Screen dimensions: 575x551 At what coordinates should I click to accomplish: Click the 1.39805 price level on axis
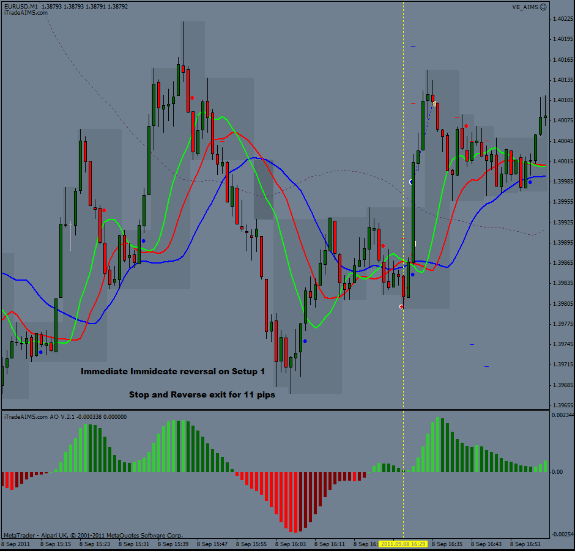click(x=563, y=303)
